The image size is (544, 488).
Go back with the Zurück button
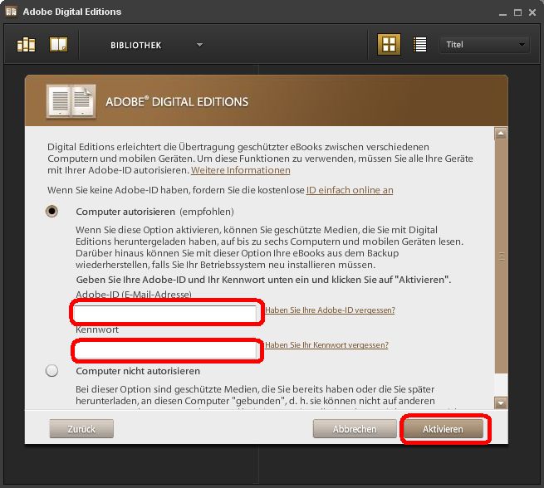point(81,429)
